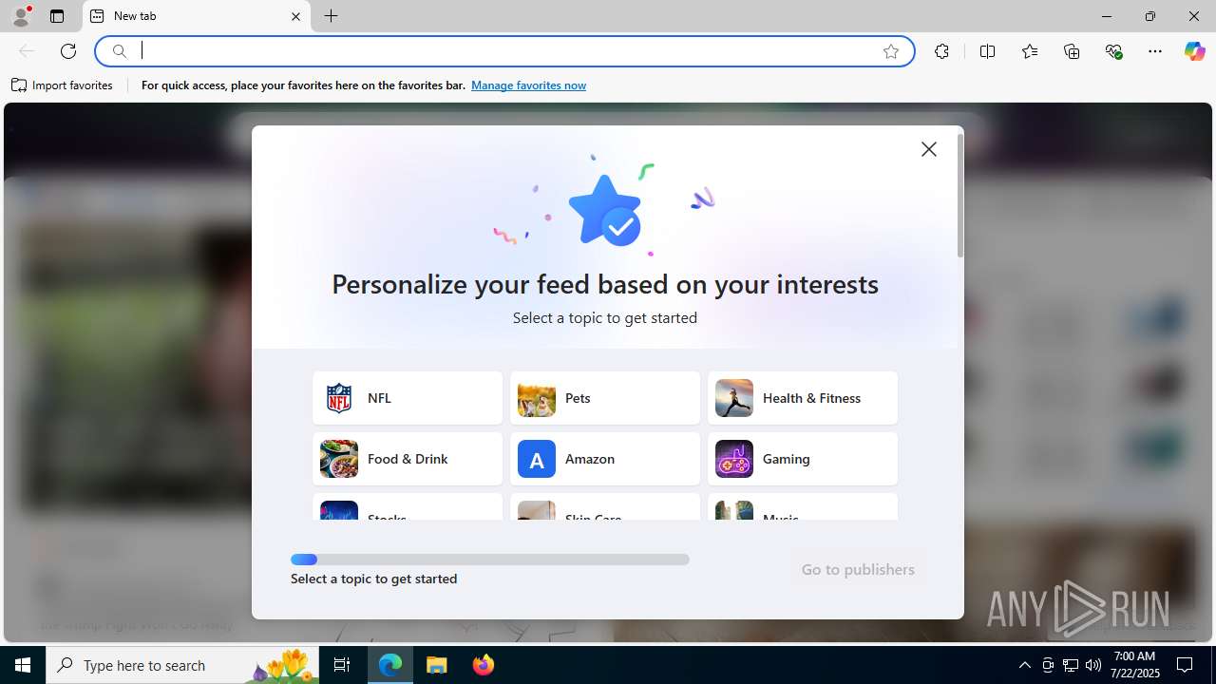Add this page to favorites star icon
The width and height of the screenshot is (1216, 684).
[891, 51]
